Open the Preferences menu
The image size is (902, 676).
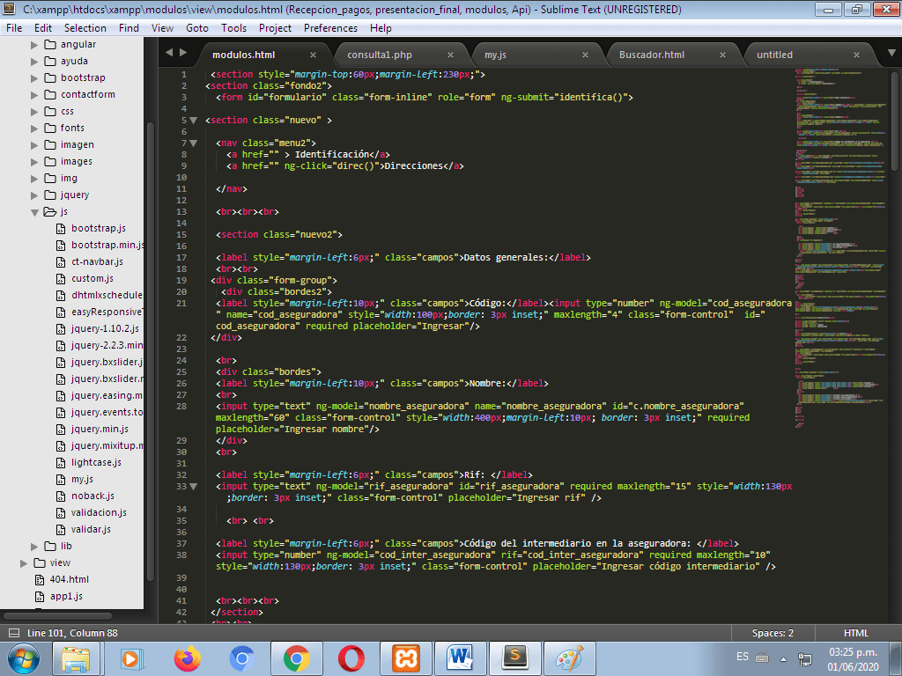pos(330,28)
